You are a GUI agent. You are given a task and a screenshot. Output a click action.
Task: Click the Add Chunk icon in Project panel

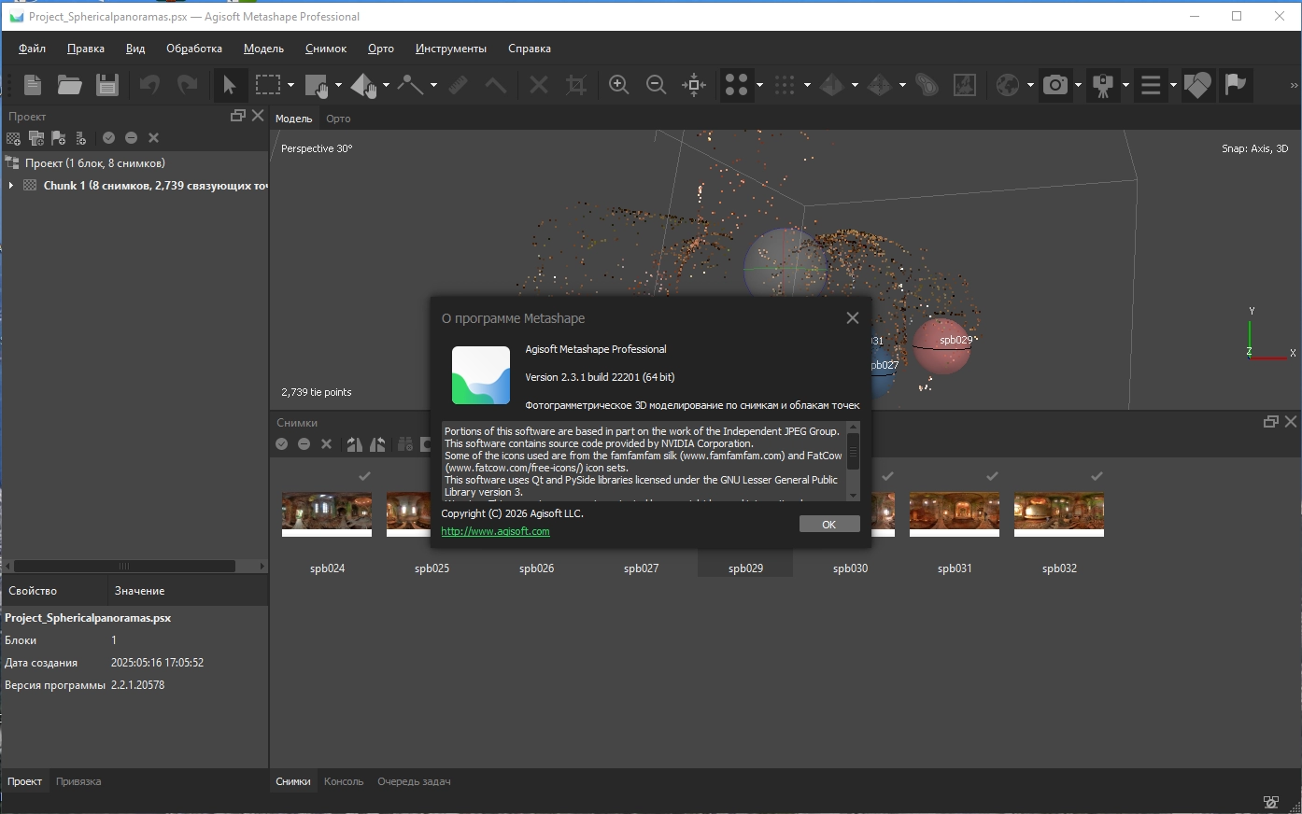[14, 138]
